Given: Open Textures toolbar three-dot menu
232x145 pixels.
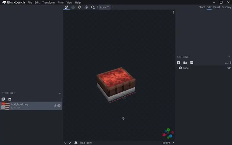Looking at the screenshot, I should point(62,99).
